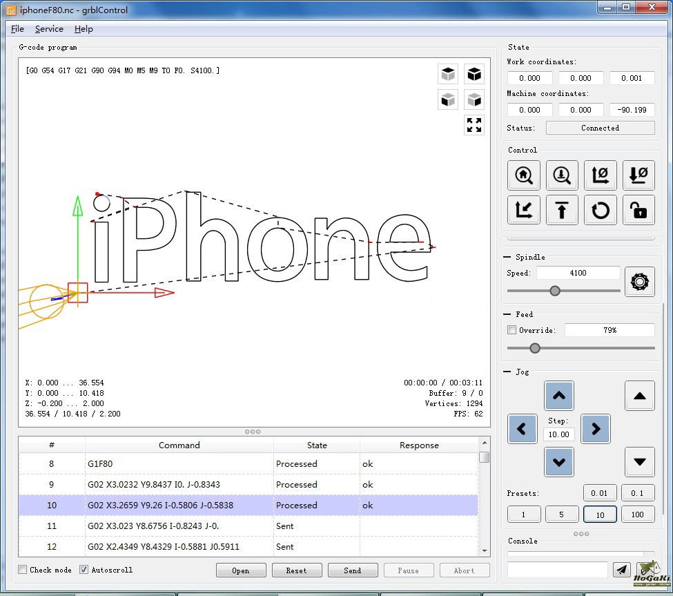This screenshot has height=596, width=673.
Task: Fit the toolpath view with expand-arrows icon
Action: click(x=474, y=125)
